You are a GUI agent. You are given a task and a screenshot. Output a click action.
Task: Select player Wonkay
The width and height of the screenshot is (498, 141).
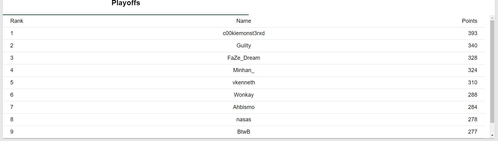tap(244, 95)
